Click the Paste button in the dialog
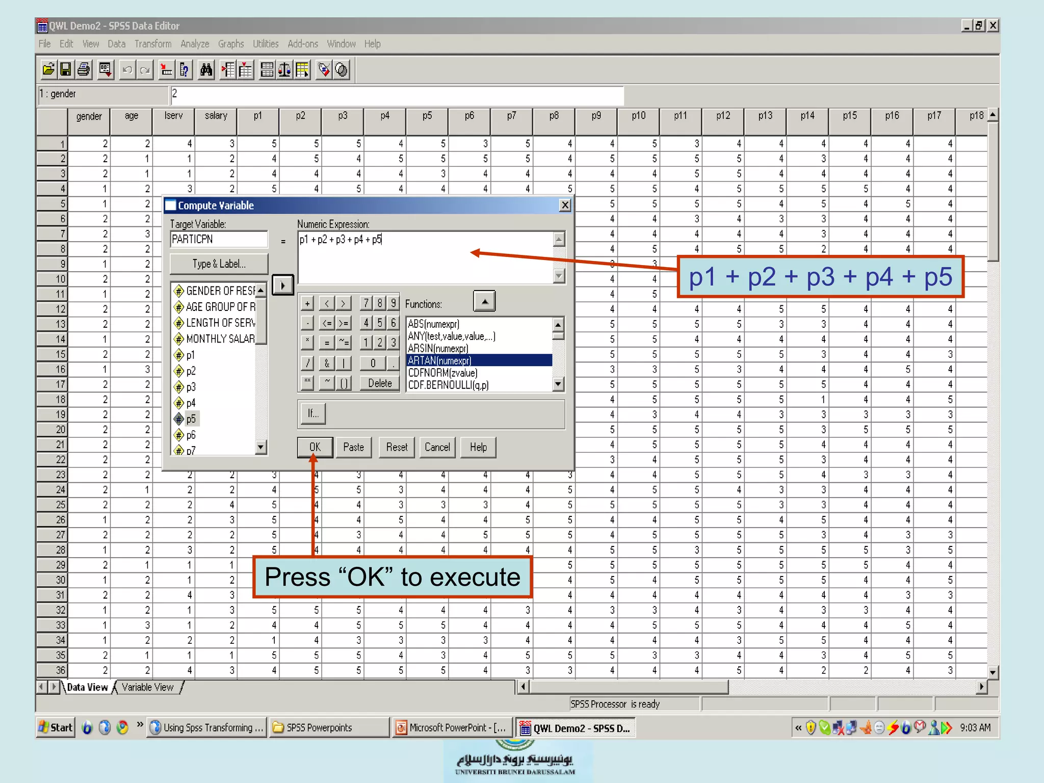This screenshot has height=783, width=1044. [x=354, y=447]
